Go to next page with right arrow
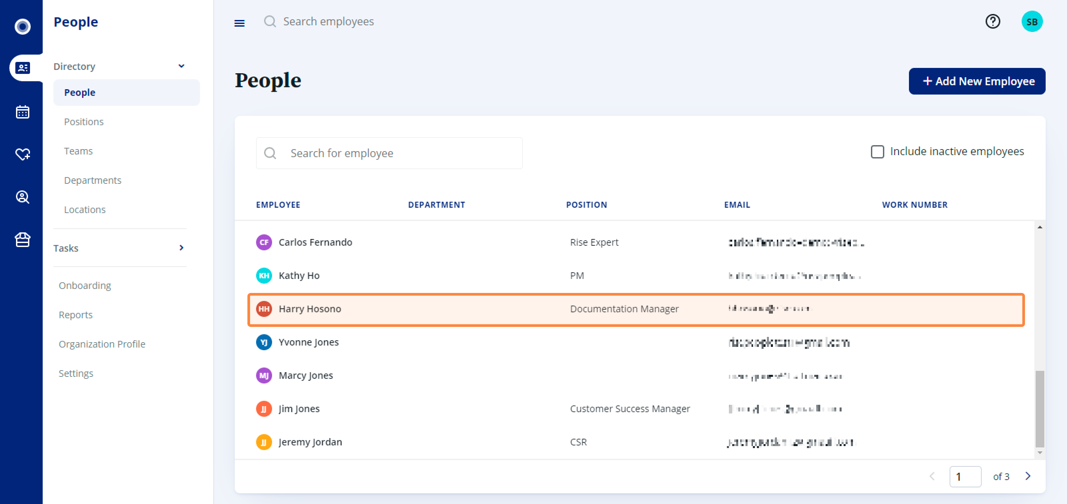Viewport: 1067px width, 504px height. [x=1028, y=476]
